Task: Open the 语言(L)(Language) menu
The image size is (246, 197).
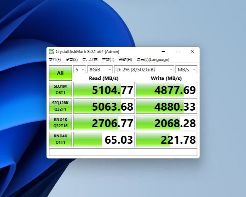Action: tap(153, 60)
